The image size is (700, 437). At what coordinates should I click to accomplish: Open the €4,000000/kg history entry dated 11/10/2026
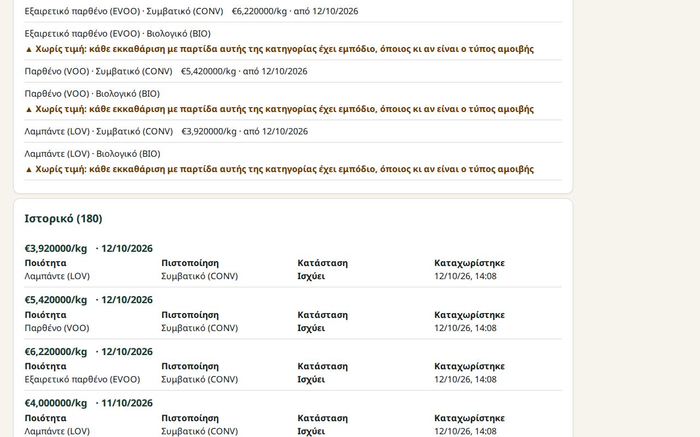89,403
